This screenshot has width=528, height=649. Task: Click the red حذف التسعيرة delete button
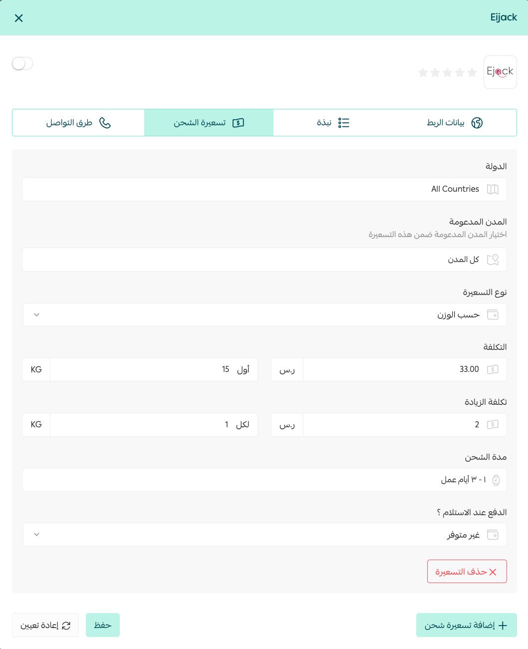point(467,572)
